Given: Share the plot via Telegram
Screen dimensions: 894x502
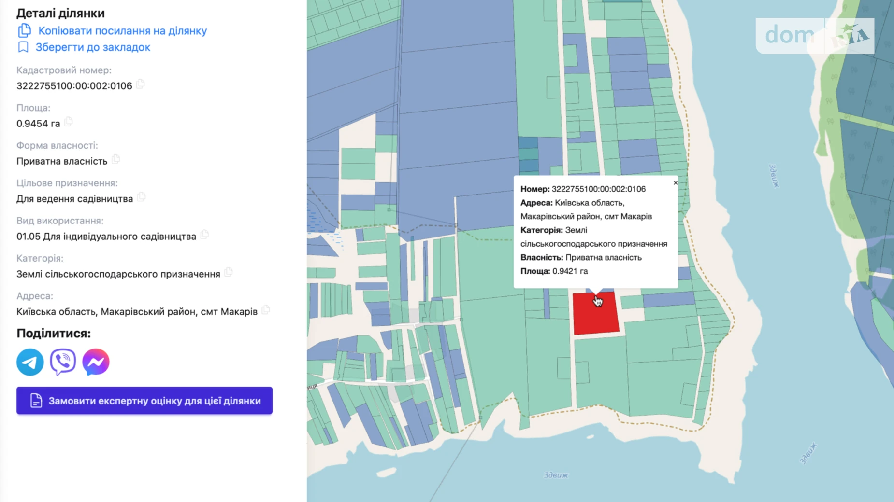Looking at the screenshot, I should tap(30, 362).
